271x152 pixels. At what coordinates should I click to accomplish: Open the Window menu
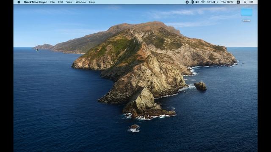tap(81, 2)
